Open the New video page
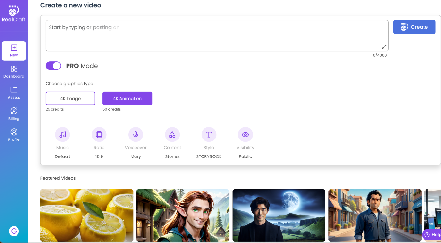 pos(14,51)
